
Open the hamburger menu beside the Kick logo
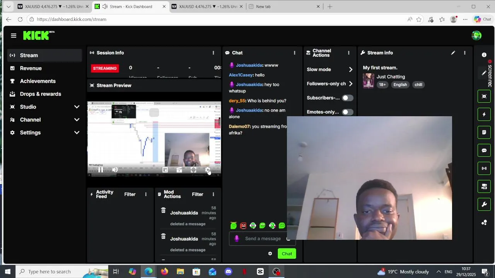[14, 36]
